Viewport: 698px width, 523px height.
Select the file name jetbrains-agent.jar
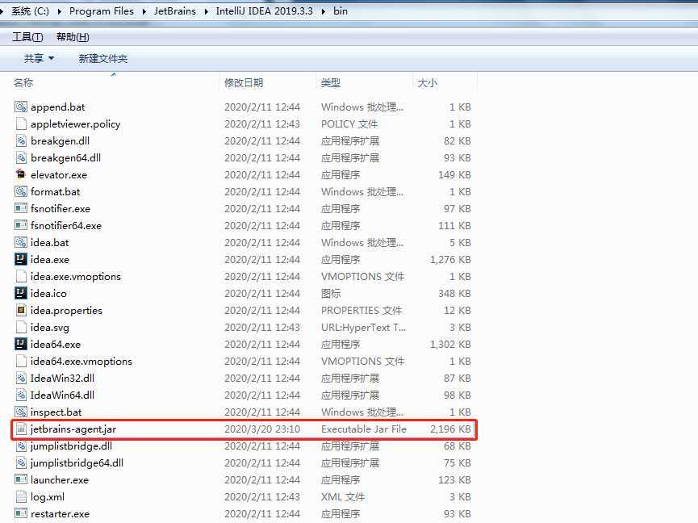[73, 429]
